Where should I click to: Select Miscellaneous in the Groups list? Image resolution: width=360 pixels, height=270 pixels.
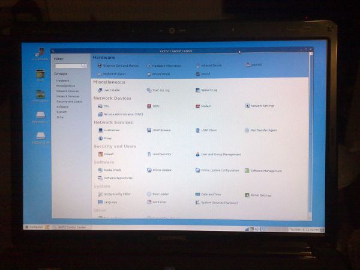pyautogui.click(x=65, y=86)
